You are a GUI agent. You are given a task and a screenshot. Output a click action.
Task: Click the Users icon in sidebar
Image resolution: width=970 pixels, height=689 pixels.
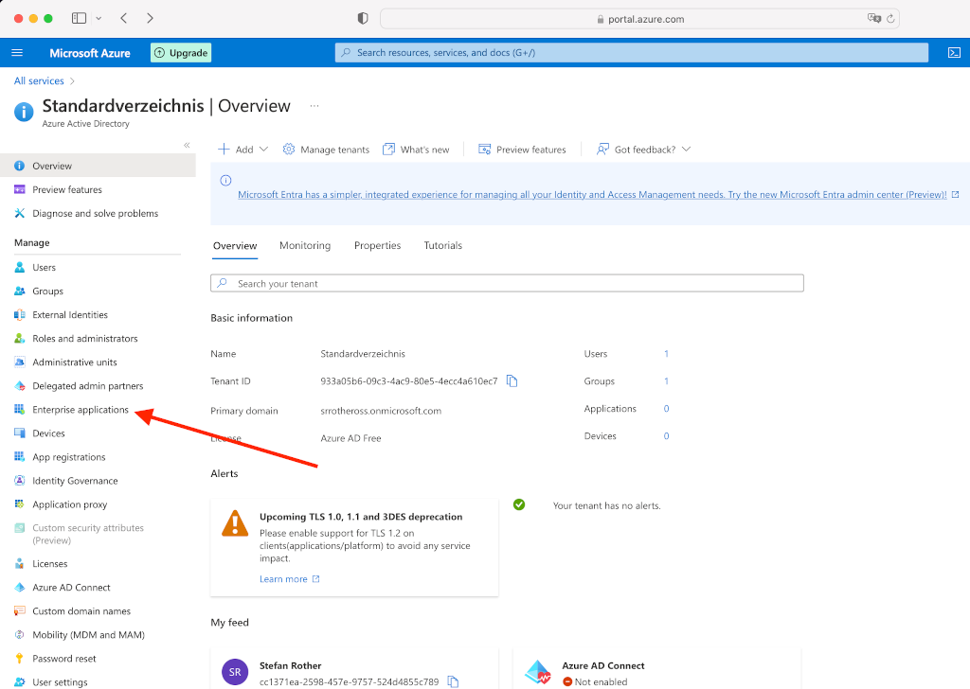19,268
